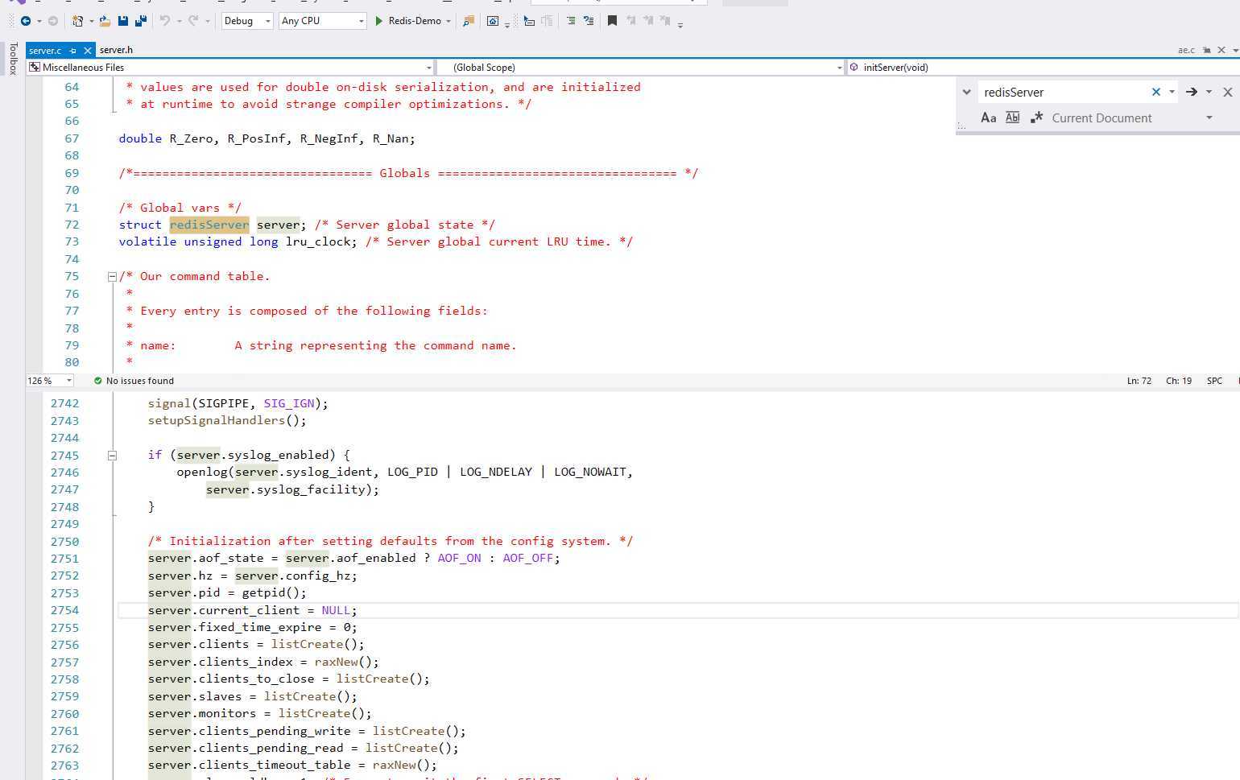Click the SPC indicator in status strip
The image size is (1240, 780).
coord(1214,381)
